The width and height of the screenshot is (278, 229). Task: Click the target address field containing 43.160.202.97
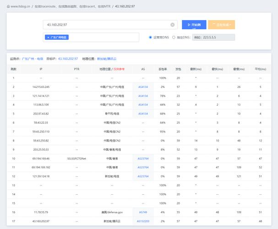coord(110,25)
